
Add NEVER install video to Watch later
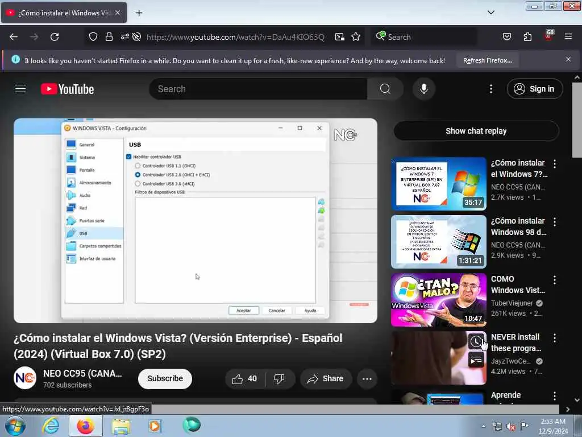point(476,341)
